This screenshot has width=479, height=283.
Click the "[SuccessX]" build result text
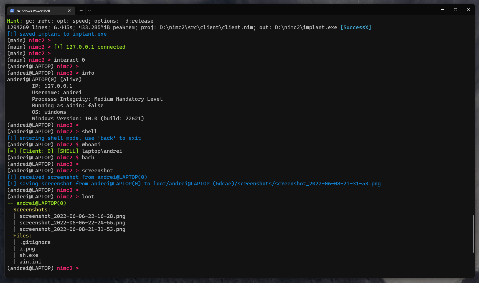(356, 27)
